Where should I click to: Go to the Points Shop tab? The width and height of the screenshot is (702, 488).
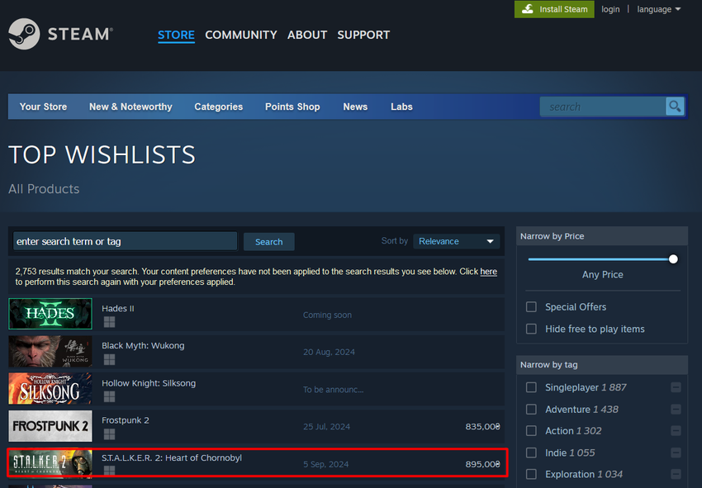[x=292, y=107]
